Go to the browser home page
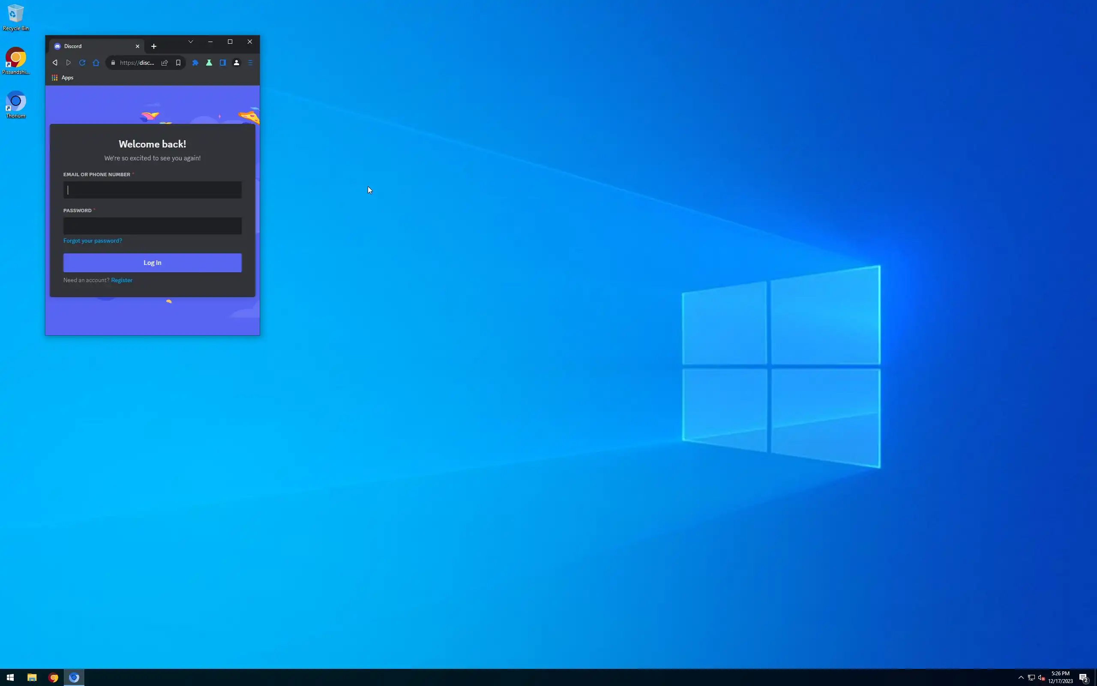 coord(96,63)
